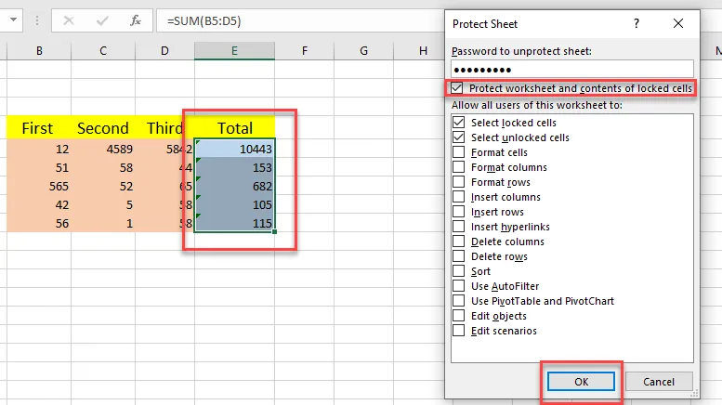722x405 pixels.
Task: Click Cancel in Protect Sheet dialog
Action: (658, 382)
